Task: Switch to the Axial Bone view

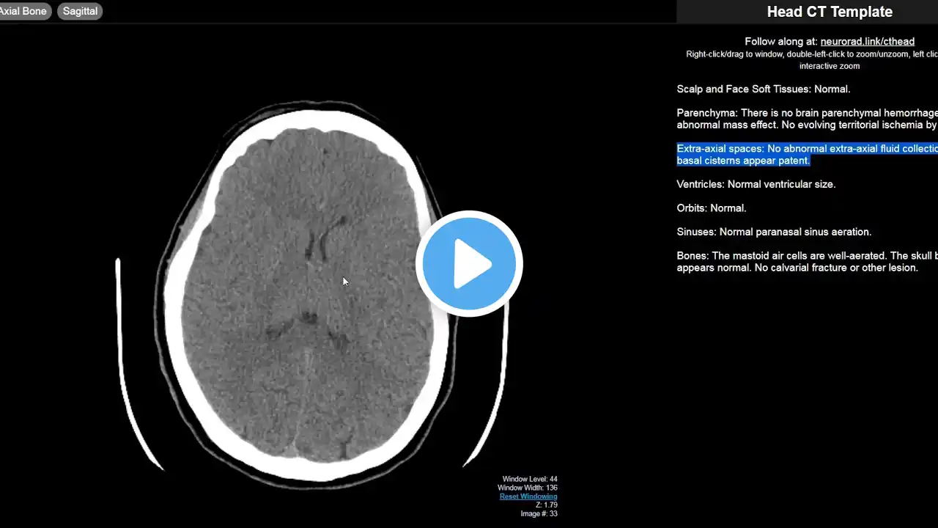Action: (23, 11)
